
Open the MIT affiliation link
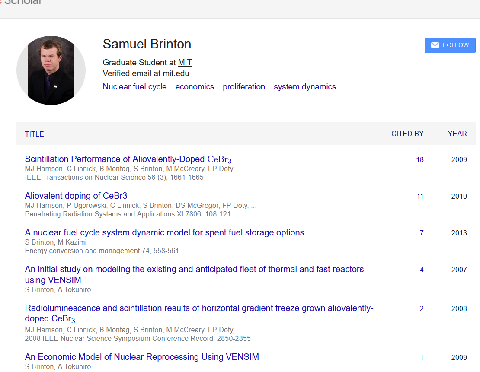(x=185, y=62)
